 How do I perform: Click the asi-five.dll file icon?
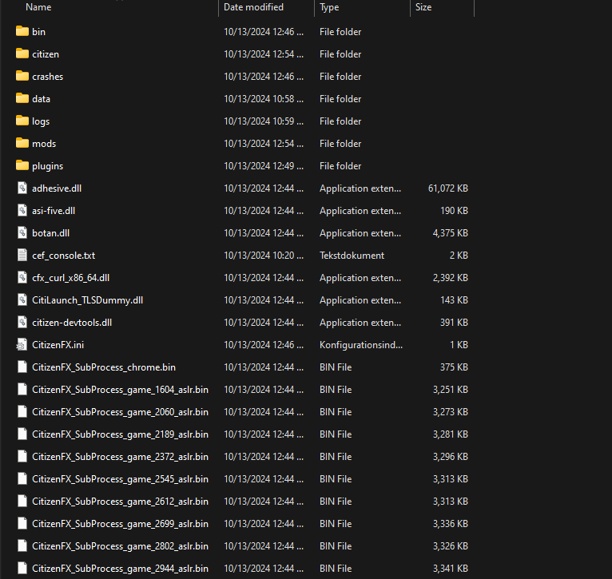(22, 210)
